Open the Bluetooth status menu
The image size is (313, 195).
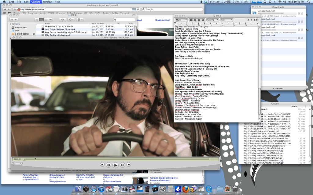275,2
